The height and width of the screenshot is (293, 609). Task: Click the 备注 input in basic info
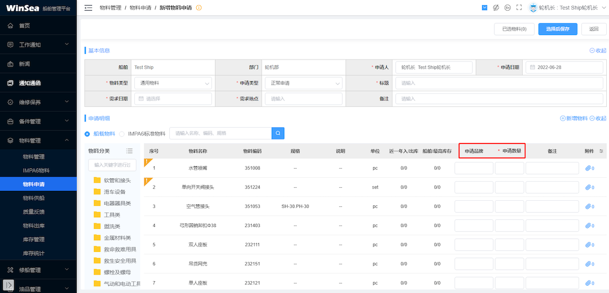coord(500,99)
